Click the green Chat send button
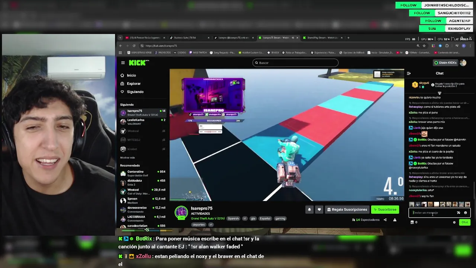The height and width of the screenshot is (268, 476). pos(464,222)
